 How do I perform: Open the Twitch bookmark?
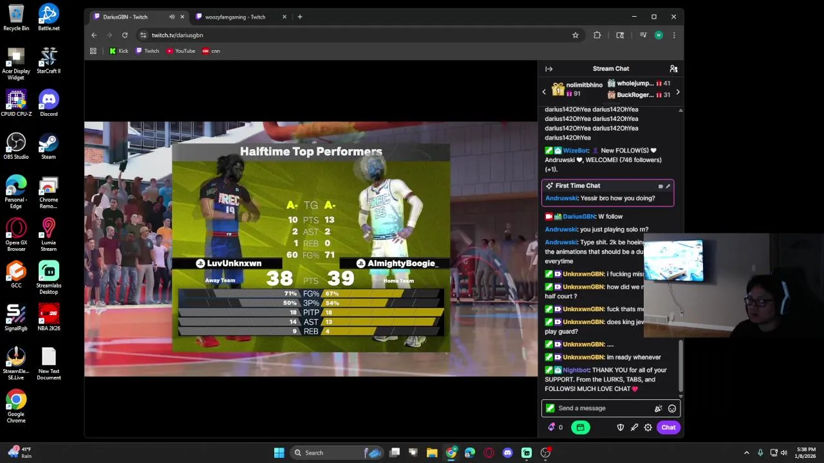click(147, 51)
